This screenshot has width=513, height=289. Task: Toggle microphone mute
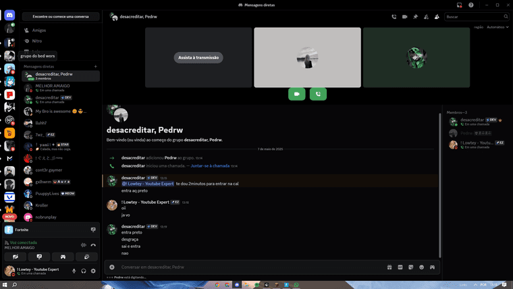pyautogui.click(x=74, y=271)
